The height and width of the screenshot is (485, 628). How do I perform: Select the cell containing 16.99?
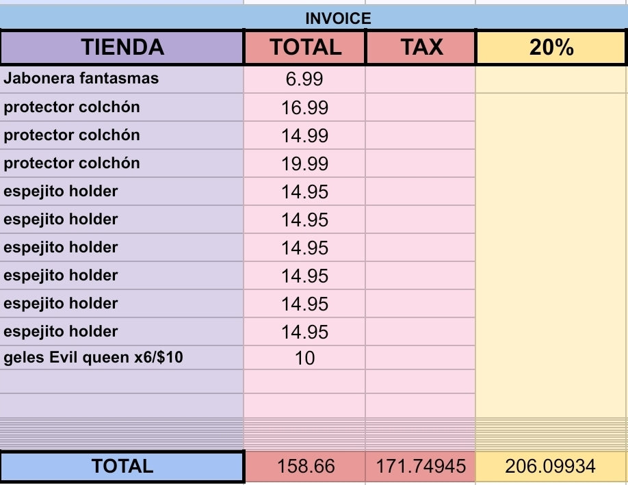[305, 107]
